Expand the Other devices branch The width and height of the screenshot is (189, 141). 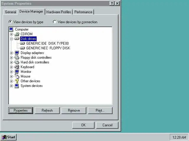point(11,81)
